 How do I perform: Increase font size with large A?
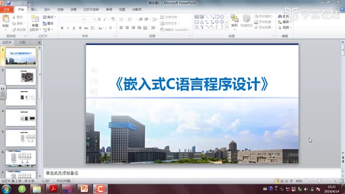[99, 19]
